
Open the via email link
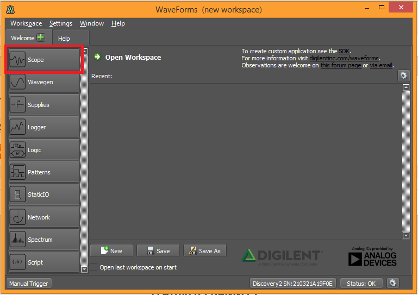(381, 65)
